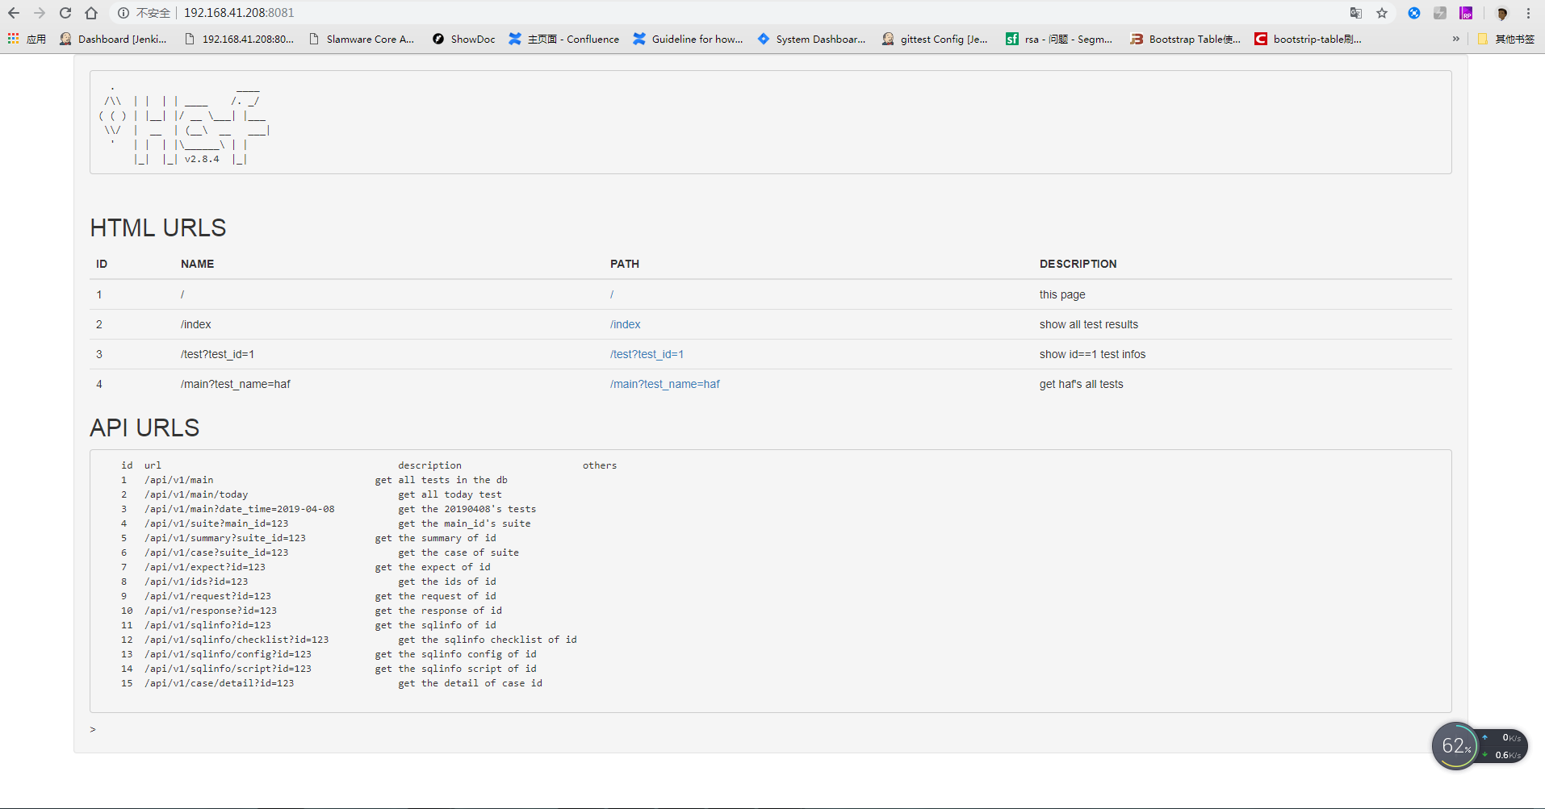
Task: Click the translate page icon
Action: click(1356, 13)
